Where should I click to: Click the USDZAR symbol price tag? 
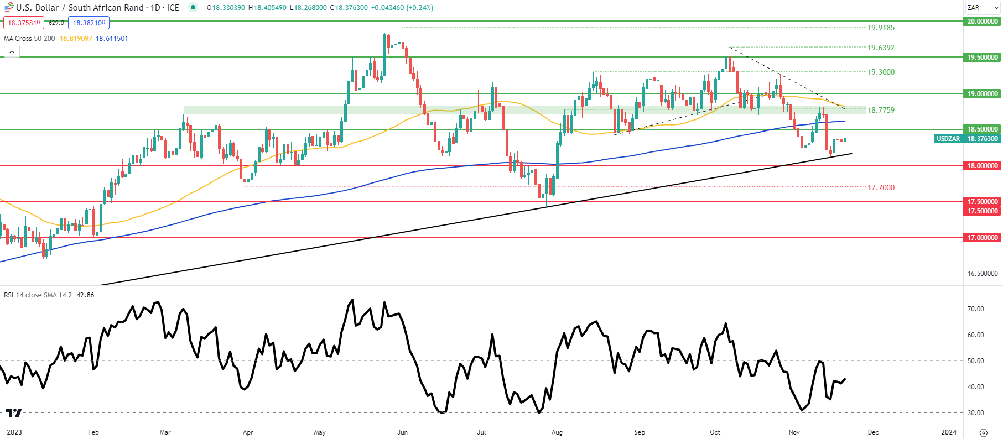point(948,139)
